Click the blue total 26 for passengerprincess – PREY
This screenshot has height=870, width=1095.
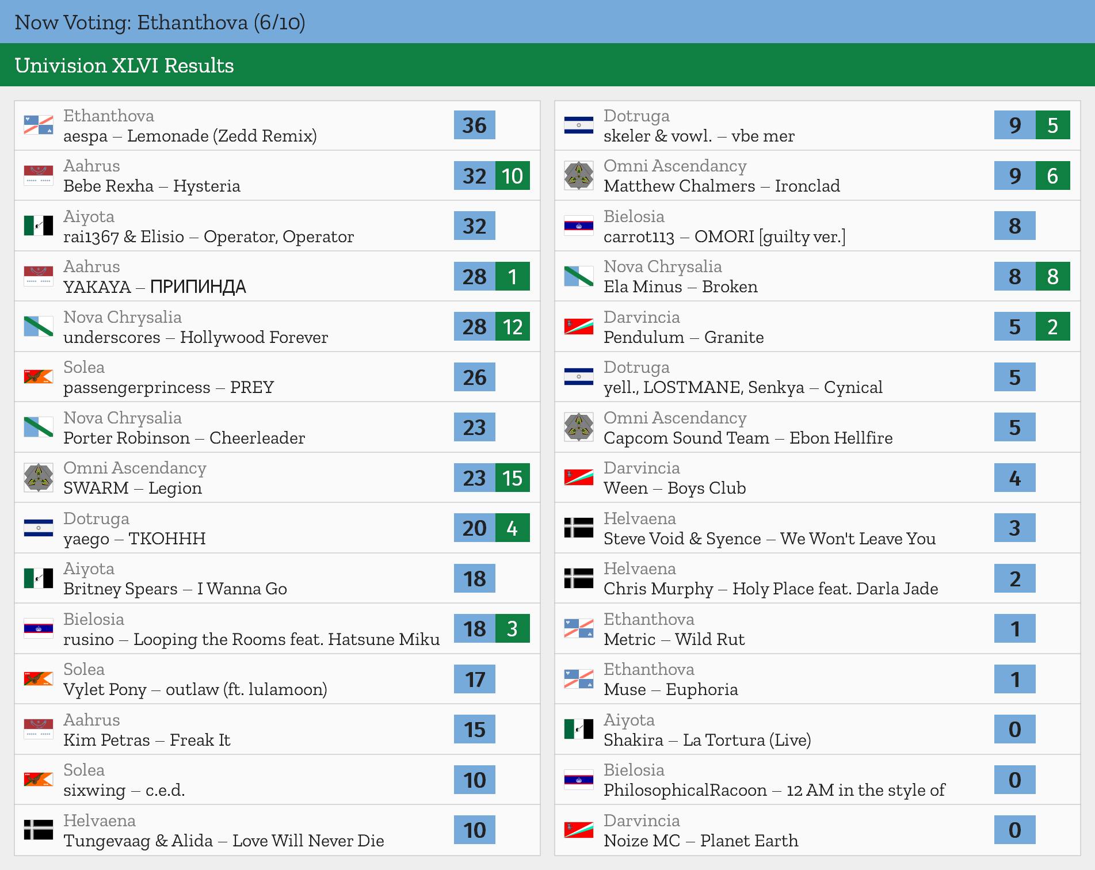475,377
